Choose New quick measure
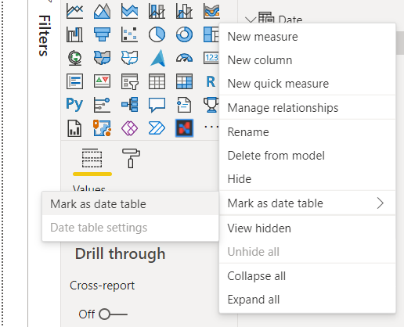 tap(308, 84)
